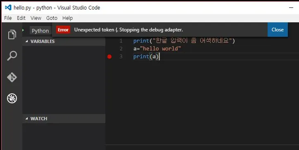Open the Edit menu
Viewport: 299px width, 150px height.
click(21, 18)
